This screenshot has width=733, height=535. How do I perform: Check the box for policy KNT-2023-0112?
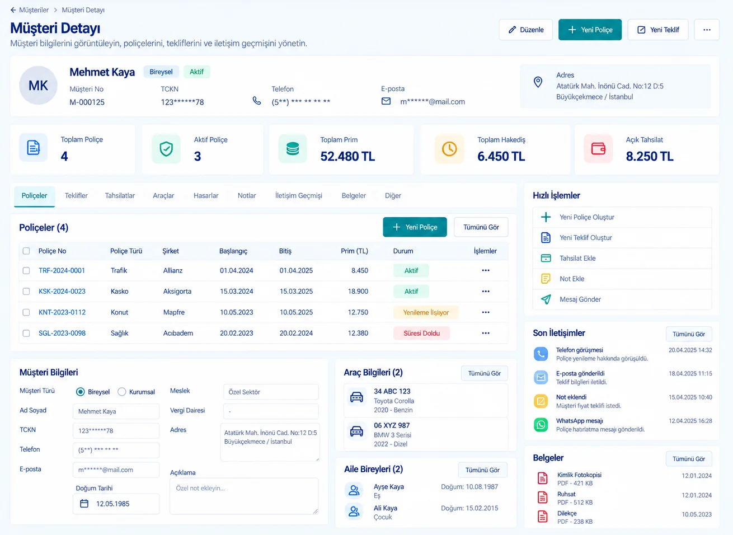26,312
